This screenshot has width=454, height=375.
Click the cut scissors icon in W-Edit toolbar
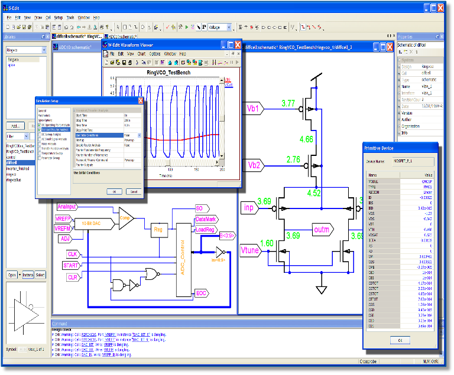[137, 62]
